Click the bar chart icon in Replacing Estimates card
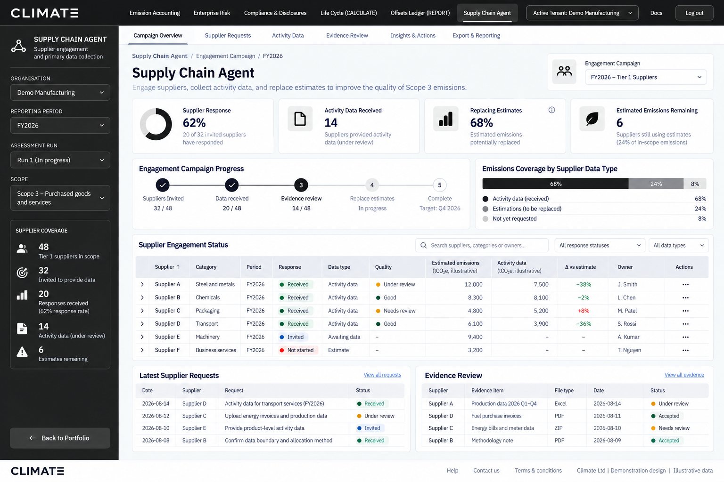Viewport: 724px width, 482px height. click(446, 119)
